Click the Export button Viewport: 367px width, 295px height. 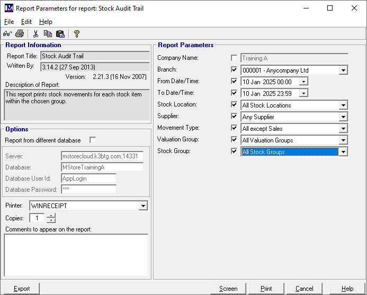tap(22, 289)
